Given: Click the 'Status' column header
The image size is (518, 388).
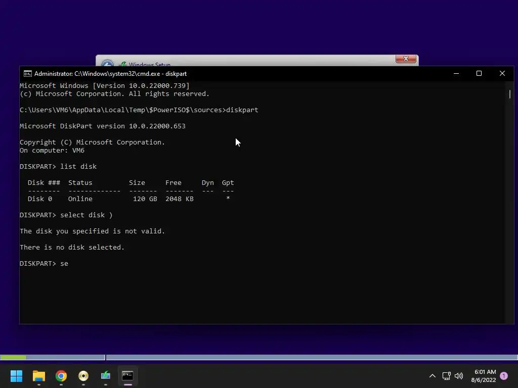Looking at the screenshot, I should pyautogui.click(x=80, y=183).
